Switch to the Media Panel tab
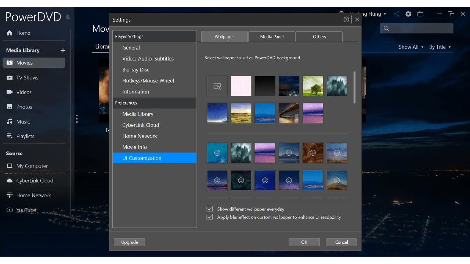470x264 pixels. [x=272, y=37]
